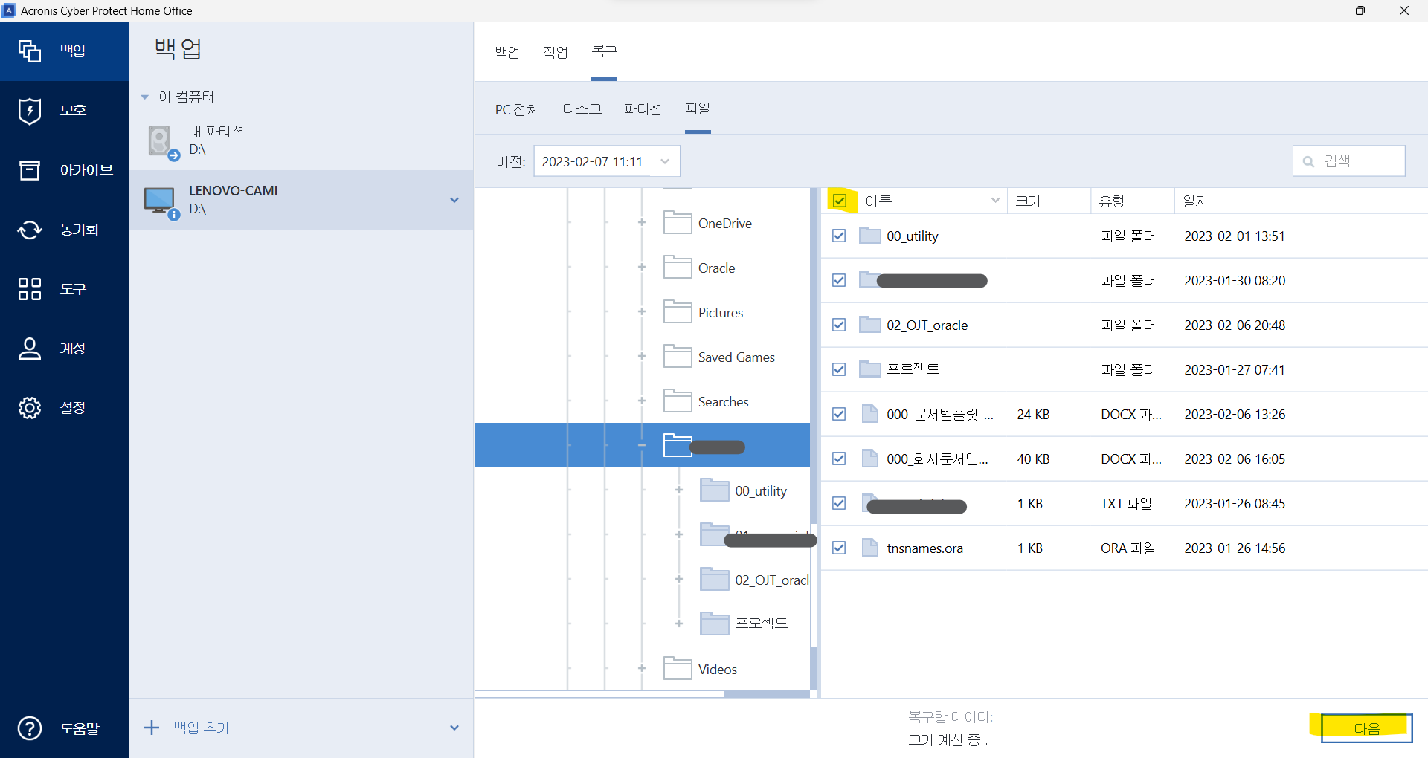Collapse the selected highlighted tree folder
The image size is (1428, 758).
point(642,445)
